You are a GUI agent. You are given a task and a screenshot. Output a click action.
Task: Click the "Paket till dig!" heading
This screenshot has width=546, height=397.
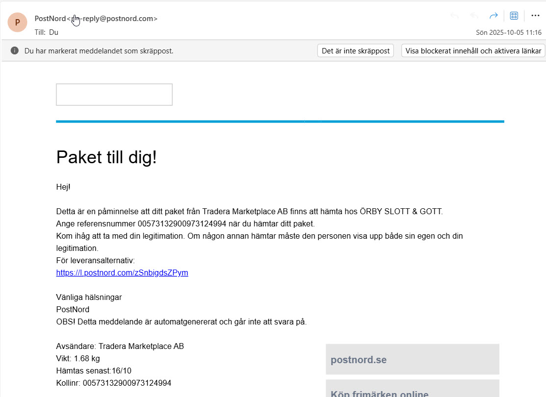click(x=106, y=157)
